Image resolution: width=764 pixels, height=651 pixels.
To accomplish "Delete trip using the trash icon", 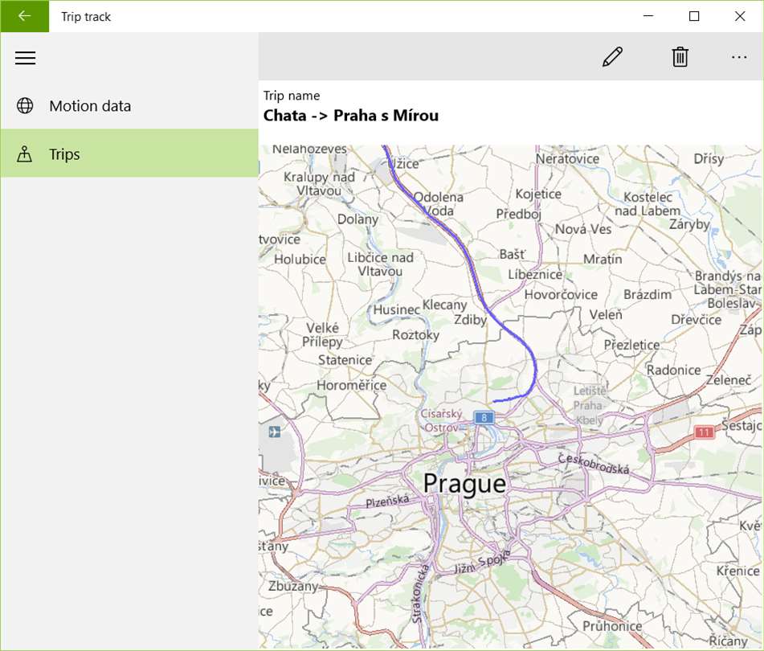I will pos(680,57).
